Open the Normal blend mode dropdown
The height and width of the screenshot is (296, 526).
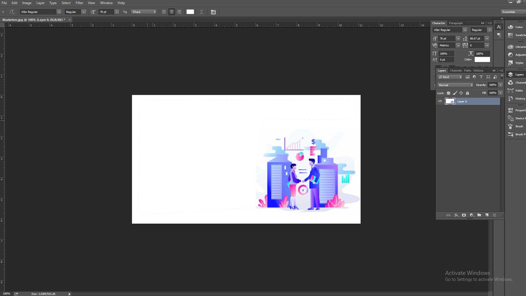pos(455,85)
